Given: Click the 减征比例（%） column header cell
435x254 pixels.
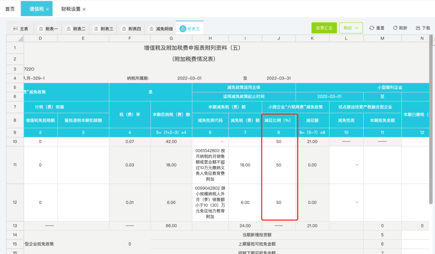Looking at the screenshot, I should (x=279, y=120).
